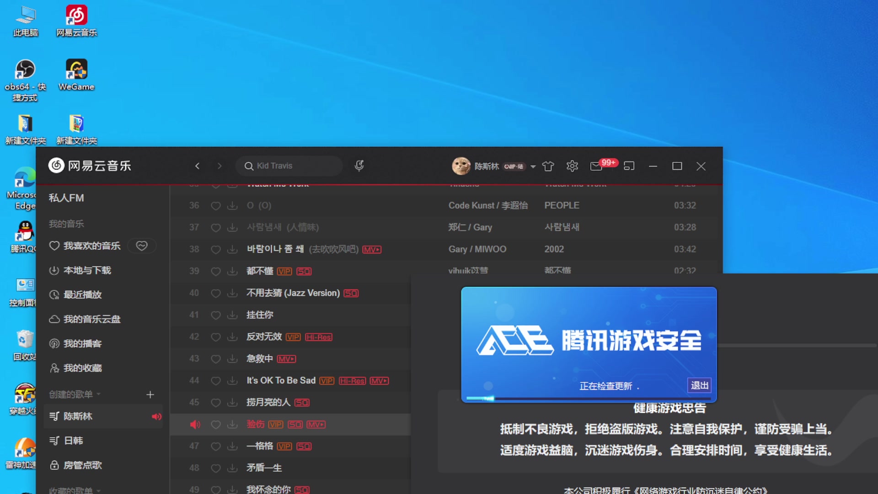This screenshot has width=878, height=494.
Task: Open MV badge of 急救中
Action: [286, 359]
